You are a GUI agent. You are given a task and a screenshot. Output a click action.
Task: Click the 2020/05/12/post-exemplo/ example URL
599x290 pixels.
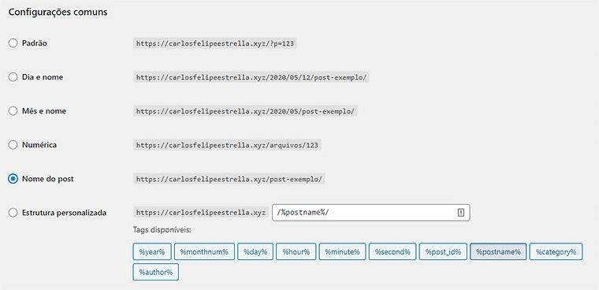point(251,77)
